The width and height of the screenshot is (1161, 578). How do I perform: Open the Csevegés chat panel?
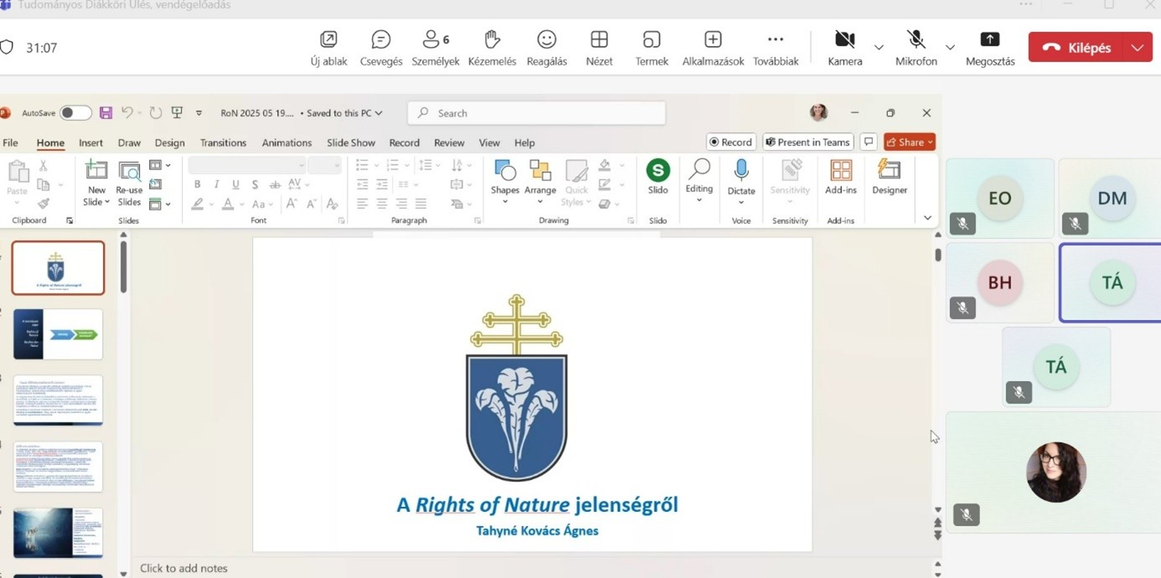tap(381, 48)
